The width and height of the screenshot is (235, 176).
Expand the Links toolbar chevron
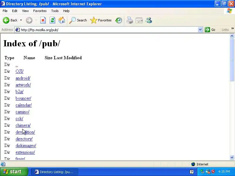pyautogui.click(x=232, y=28)
